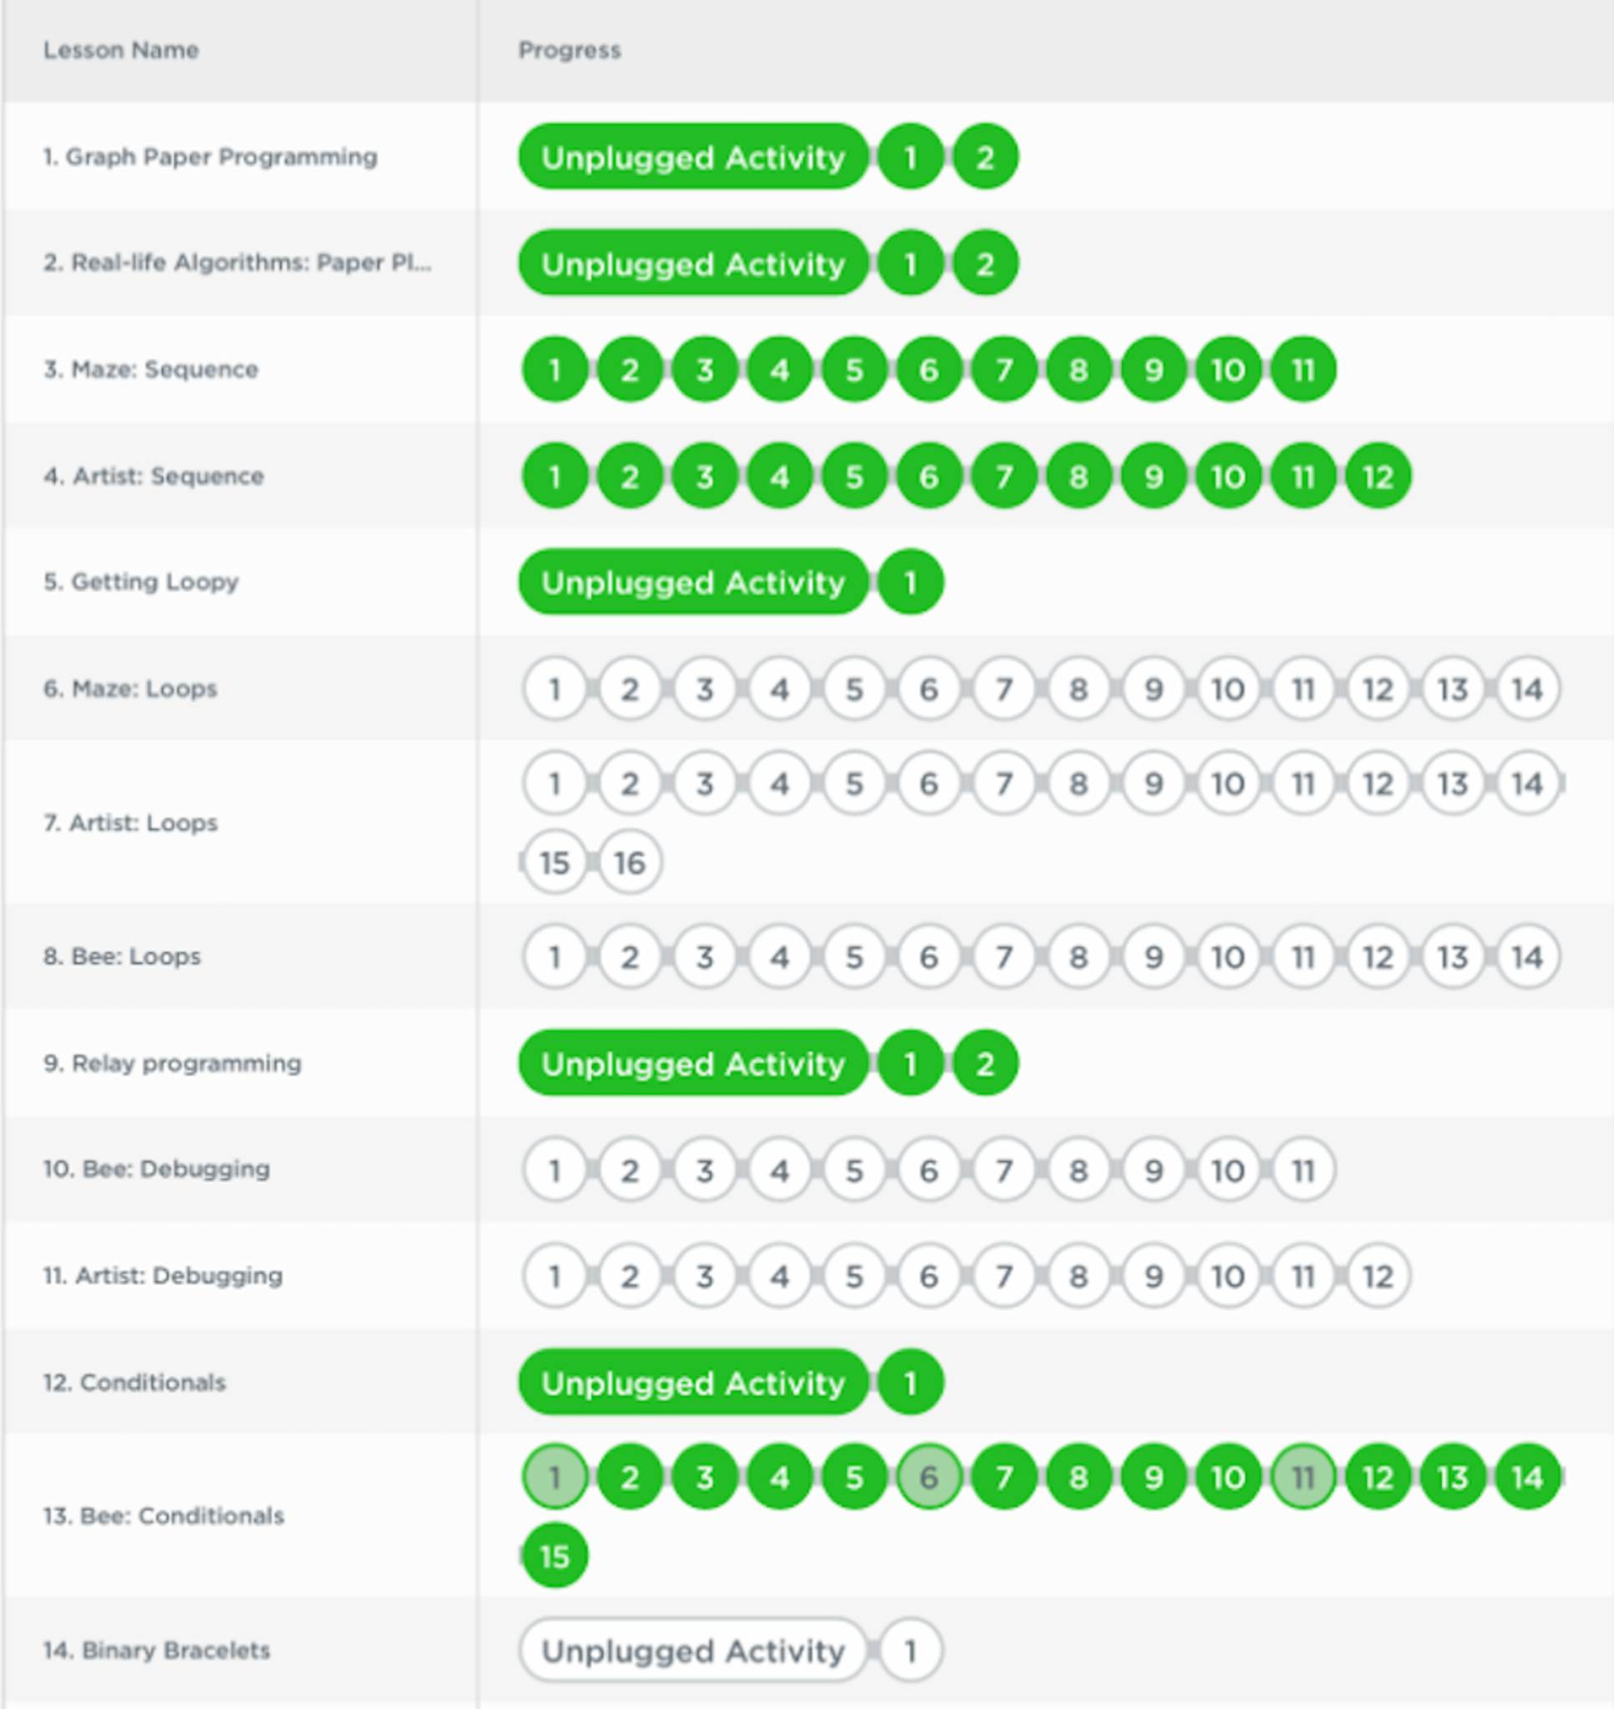Click the Progress column header

pos(569,51)
